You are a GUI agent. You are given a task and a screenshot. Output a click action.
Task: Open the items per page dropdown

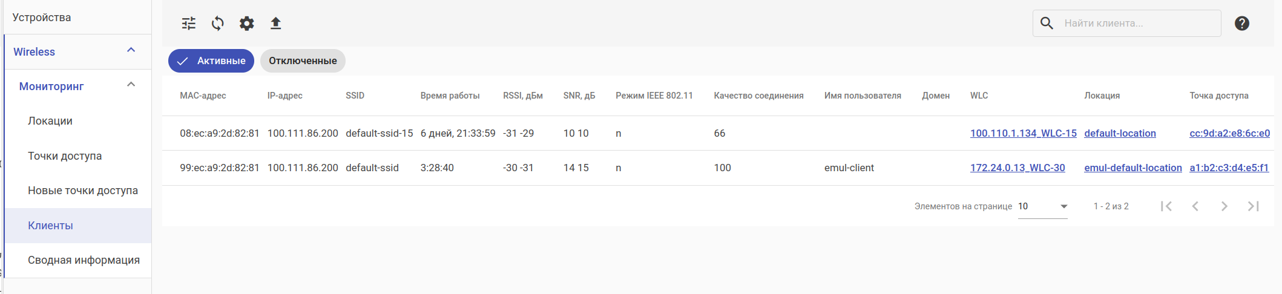[x=1042, y=206]
